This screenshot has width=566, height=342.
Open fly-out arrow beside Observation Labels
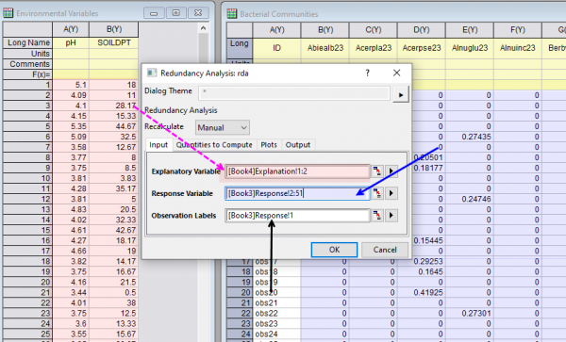(x=391, y=216)
